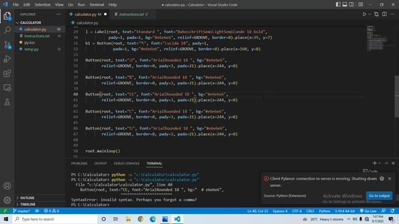Open the Manage gear settings
The width and height of the screenshot is (399, 224).
tap(7, 200)
